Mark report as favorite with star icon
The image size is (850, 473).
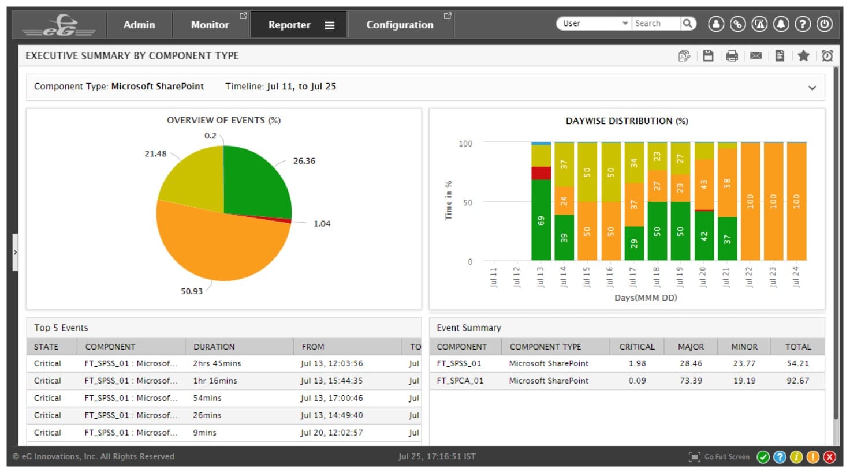(x=804, y=55)
